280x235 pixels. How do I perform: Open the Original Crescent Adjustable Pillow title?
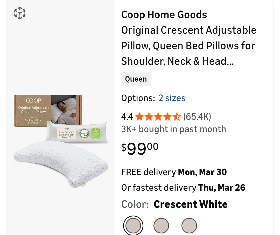pyautogui.click(x=189, y=46)
